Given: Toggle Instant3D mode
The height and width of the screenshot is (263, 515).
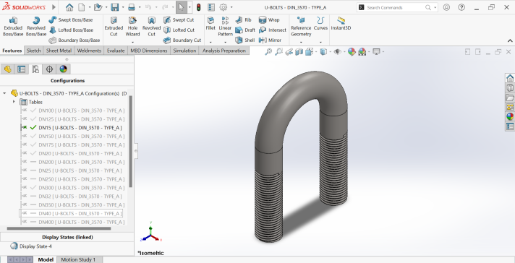Looking at the screenshot, I should tap(341, 24).
